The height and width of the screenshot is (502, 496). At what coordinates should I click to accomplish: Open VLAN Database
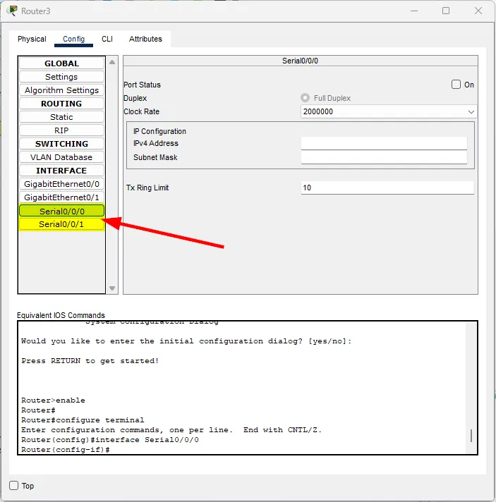[x=61, y=157]
